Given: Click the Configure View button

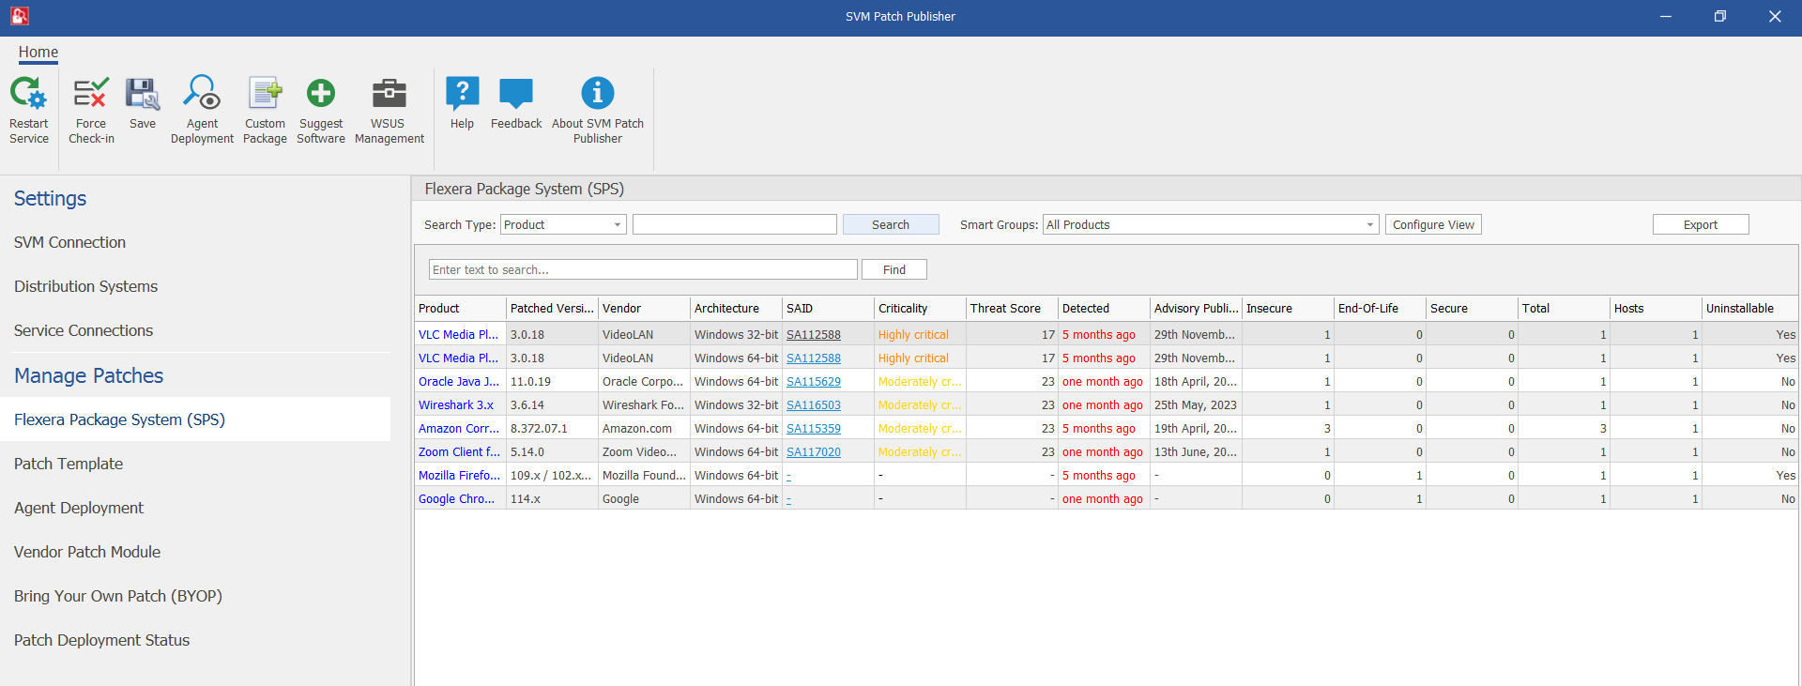Looking at the screenshot, I should pos(1432,225).
